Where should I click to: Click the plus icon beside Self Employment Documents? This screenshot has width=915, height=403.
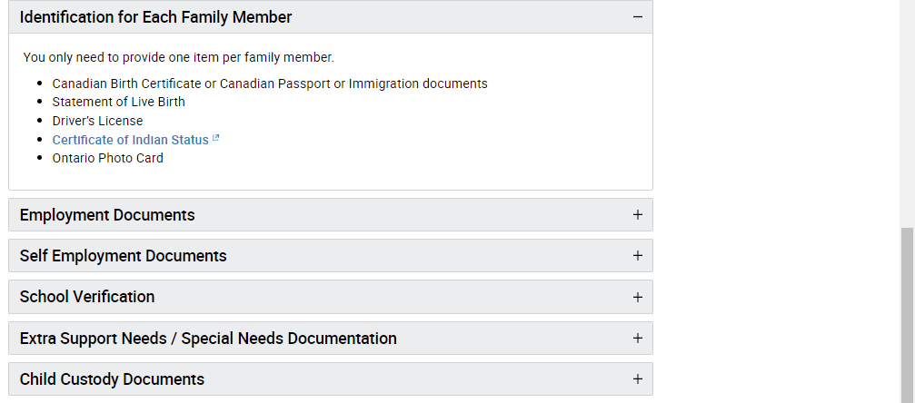tap(637, 255)
